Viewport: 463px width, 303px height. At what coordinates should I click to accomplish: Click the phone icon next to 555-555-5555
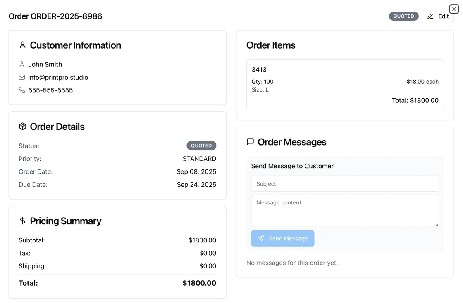[x=21, y=90]
